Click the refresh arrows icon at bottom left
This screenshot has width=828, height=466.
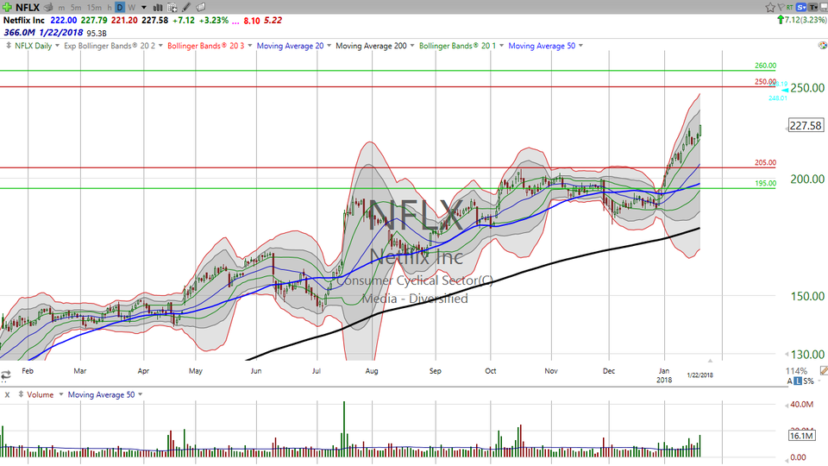6,375
